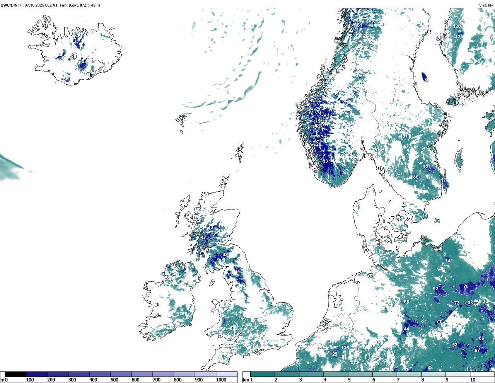The height and width of the screenshot is (383, 495).
Task: Click the 123 visibility value in Finland
Action: (459, 36)
